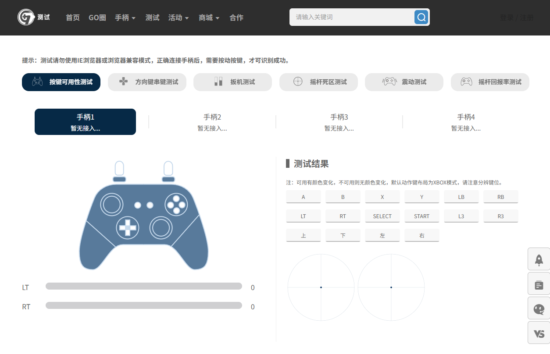This screenshot has width=550, height=354.
Task: Click the Y result button
Action: [x=422, y=197]
